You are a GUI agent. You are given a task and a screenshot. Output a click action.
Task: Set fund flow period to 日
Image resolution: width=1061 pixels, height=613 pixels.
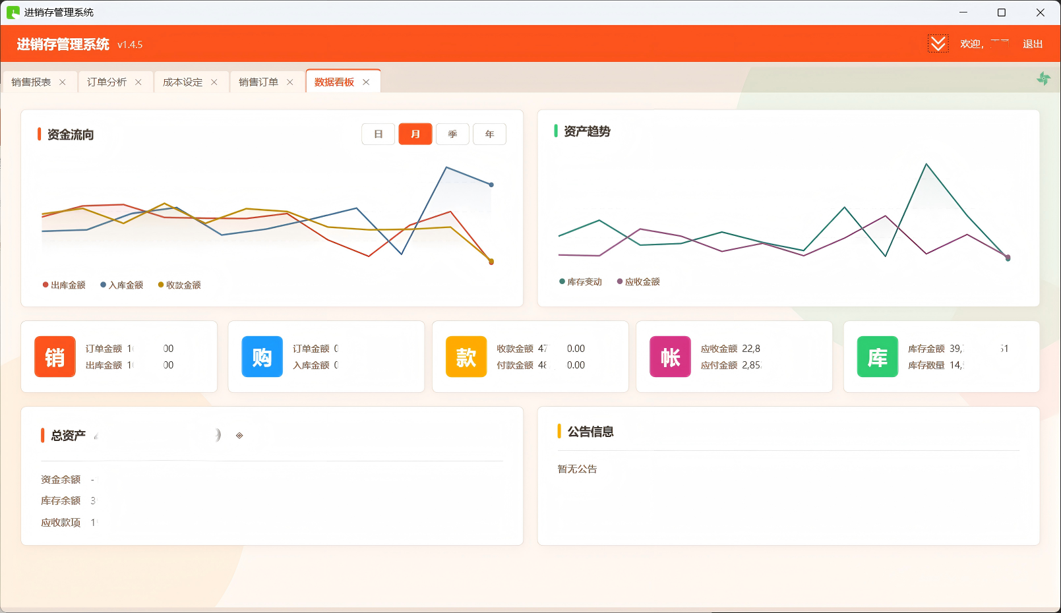(379, 134)
